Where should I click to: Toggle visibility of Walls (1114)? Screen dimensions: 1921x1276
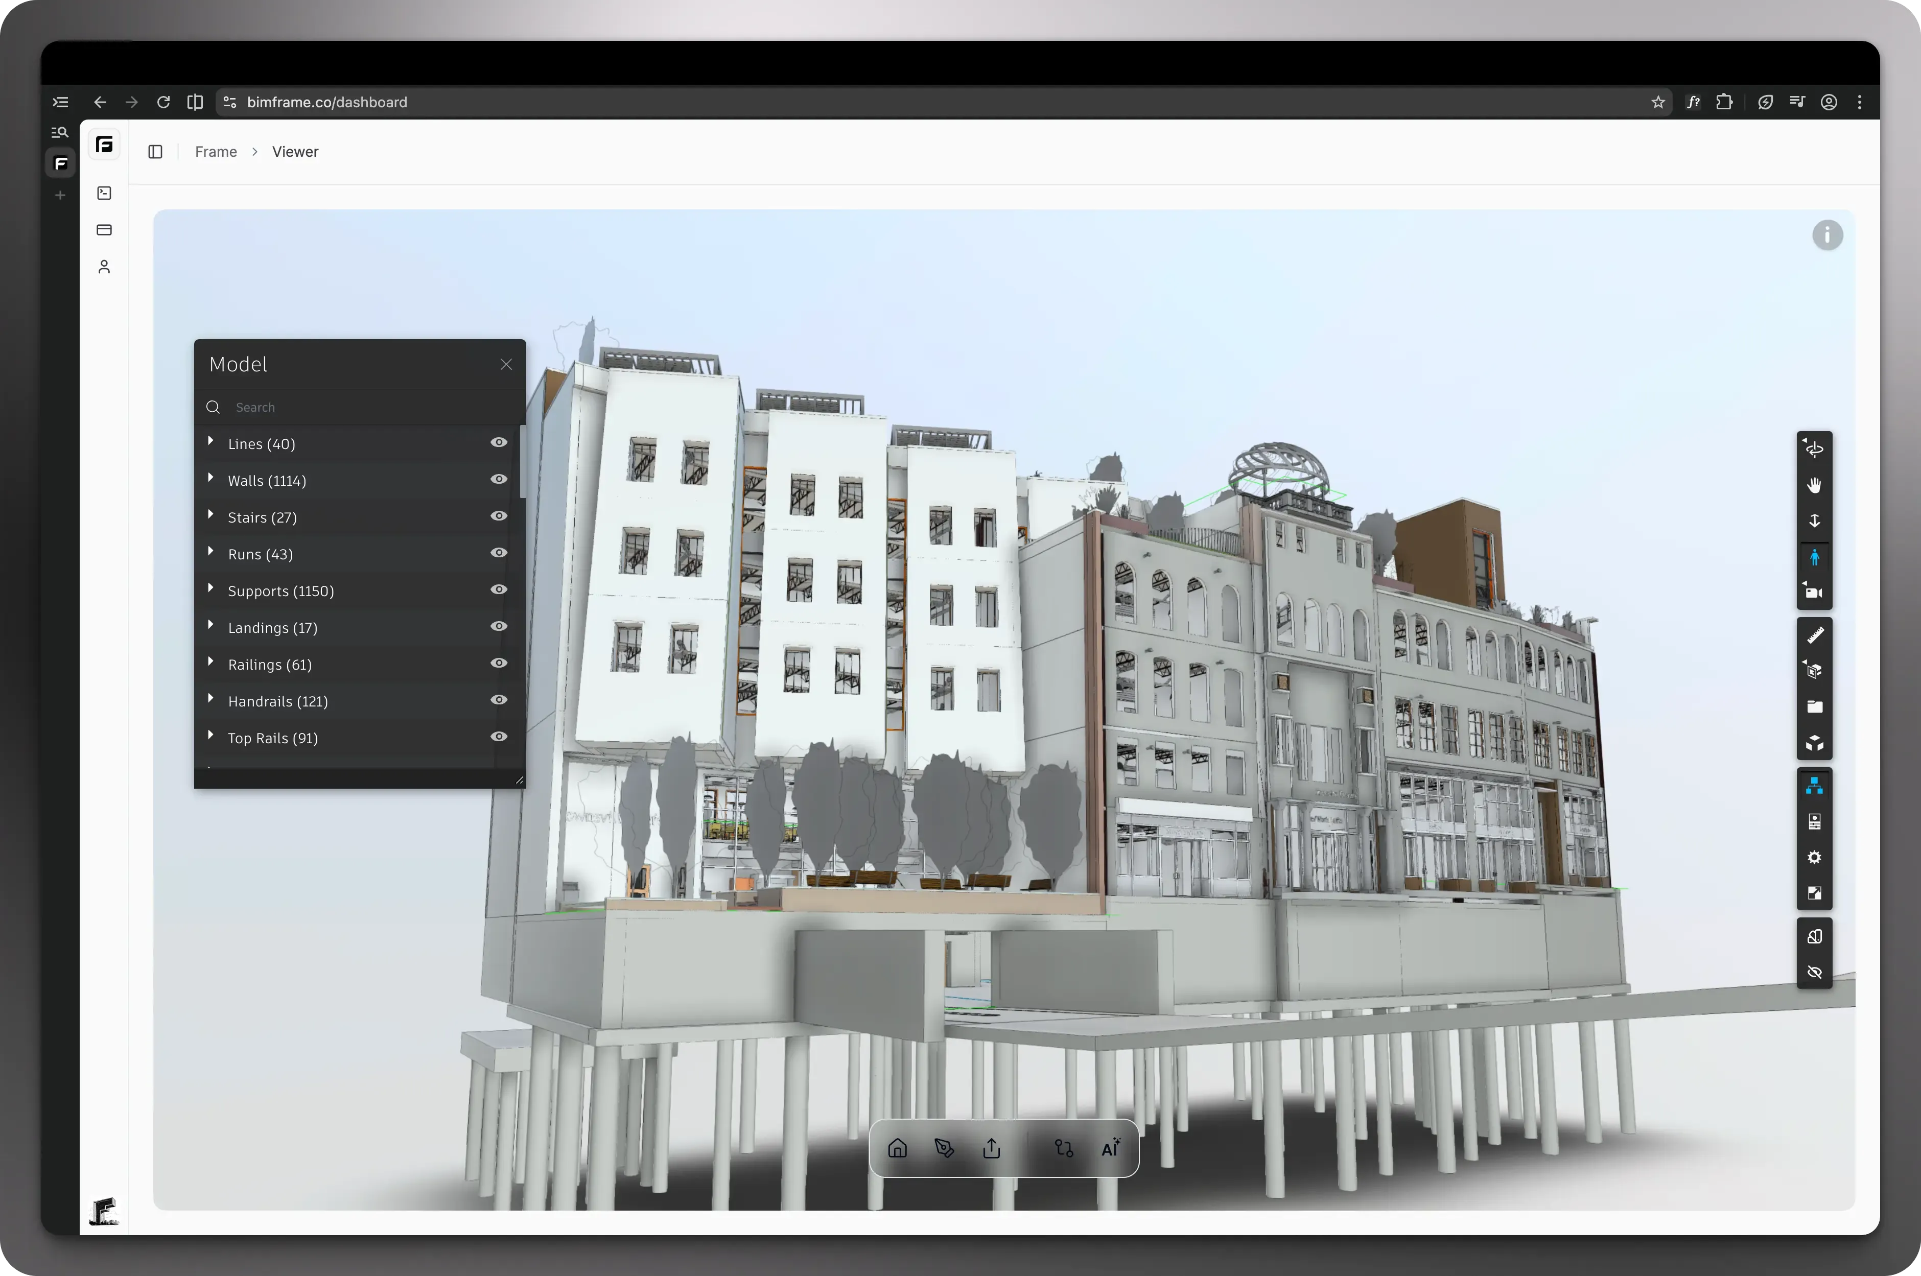point(499,479)
